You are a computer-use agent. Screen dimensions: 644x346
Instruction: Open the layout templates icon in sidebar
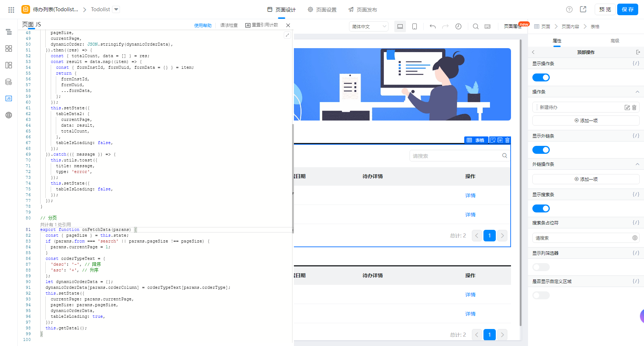tap(9, 65)
